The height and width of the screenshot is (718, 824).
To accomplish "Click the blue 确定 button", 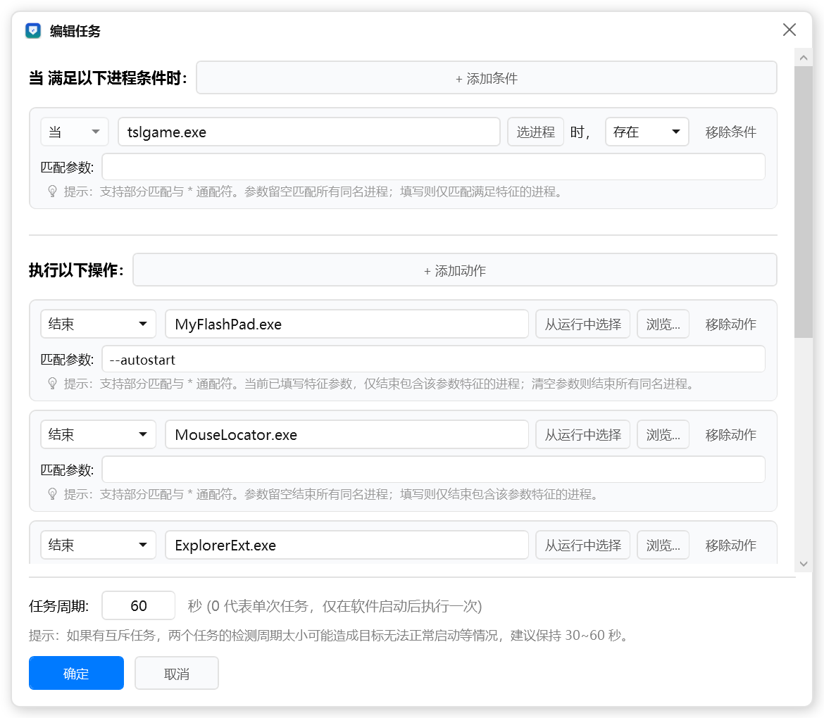I will 76,673.
